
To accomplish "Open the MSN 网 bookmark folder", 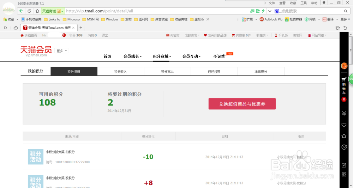I will pos(90,19).
